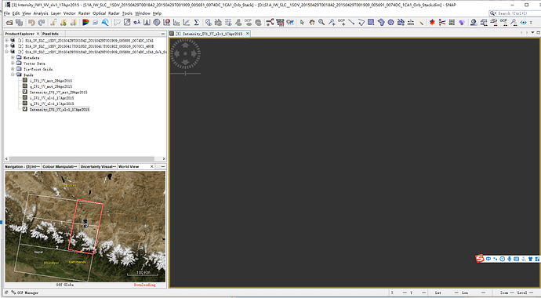The width and height of the screenshot is (541, 298).
Task: Open the Optical menu
Action: (99, 13)
